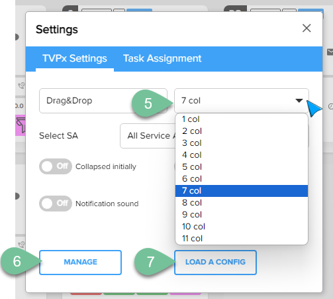Click the envelope mail icon at right edge

[x=330, y=52]
